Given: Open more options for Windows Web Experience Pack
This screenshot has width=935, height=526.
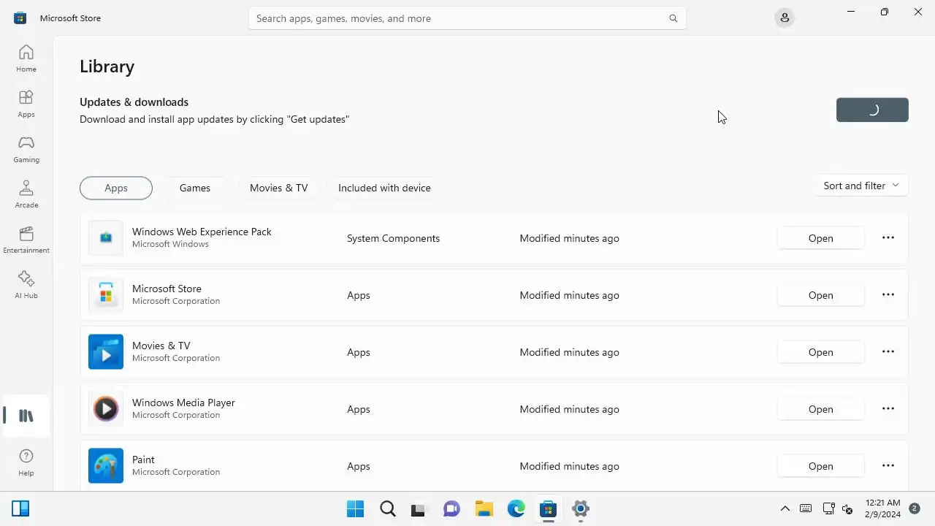Looking at the screenshot, I should click(x=888, y=237).
